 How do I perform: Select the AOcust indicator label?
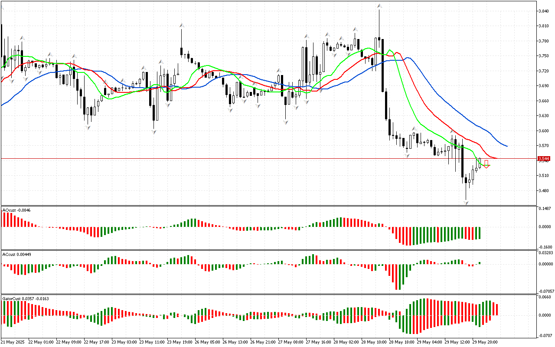click(16, 210)
